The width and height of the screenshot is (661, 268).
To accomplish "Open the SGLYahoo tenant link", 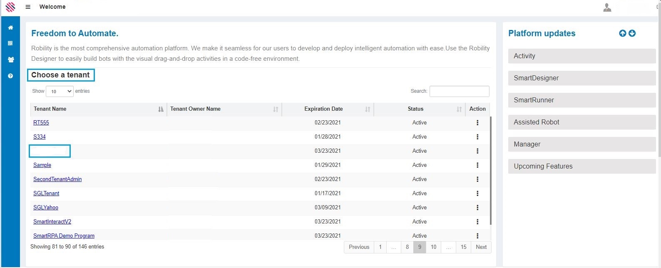I will [46, 208].
